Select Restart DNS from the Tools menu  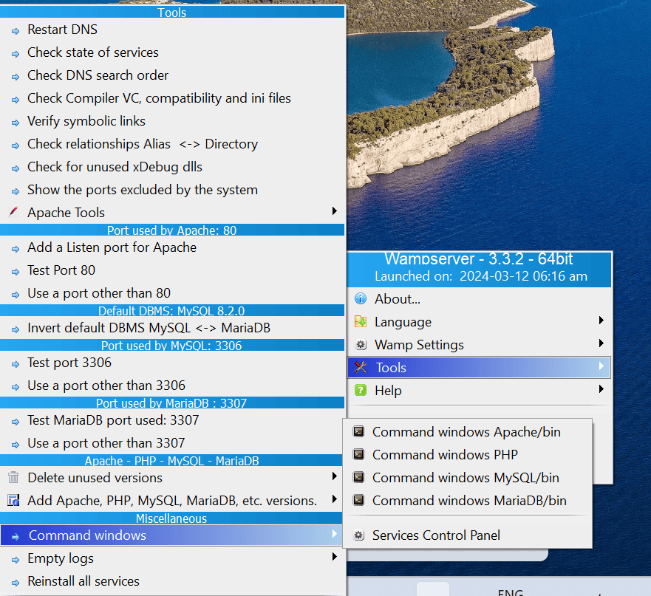62,30
